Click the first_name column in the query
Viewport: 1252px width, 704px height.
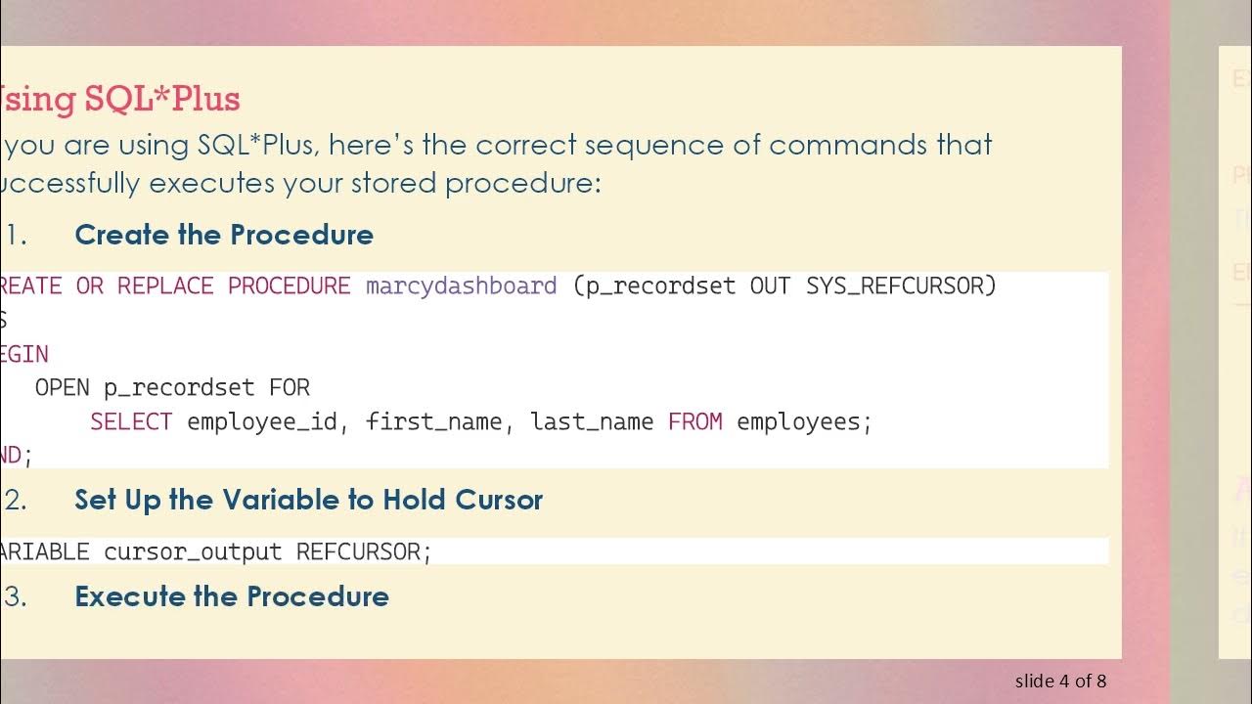pos(434,422)
